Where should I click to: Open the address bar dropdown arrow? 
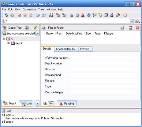click(x=132, y=21)
